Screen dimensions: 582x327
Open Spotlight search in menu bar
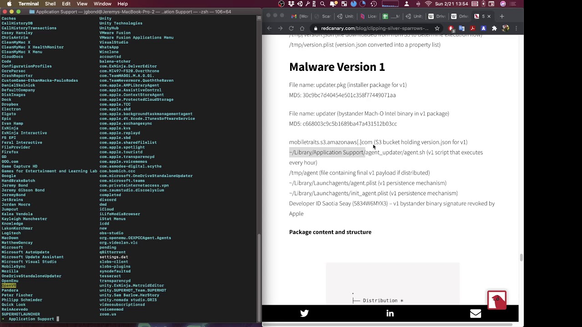322,4
